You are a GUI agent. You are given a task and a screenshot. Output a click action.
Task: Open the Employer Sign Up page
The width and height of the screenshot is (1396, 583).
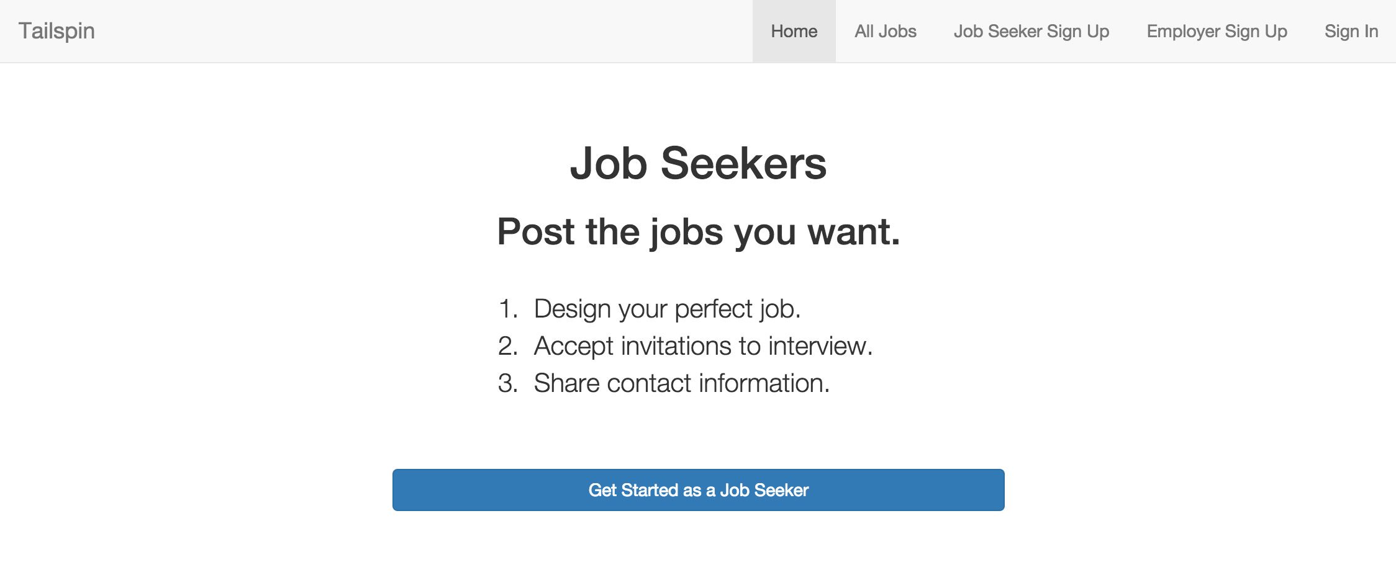pyautogui.click(x=1217, y=31)
